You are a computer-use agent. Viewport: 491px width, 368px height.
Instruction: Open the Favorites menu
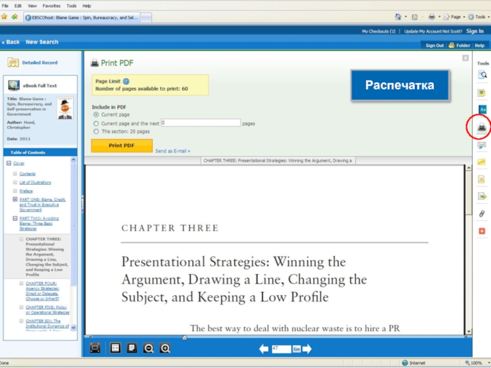52,6
